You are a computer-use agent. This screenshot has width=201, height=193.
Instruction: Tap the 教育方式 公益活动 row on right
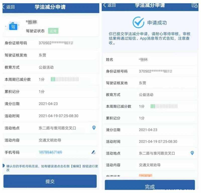150,95
